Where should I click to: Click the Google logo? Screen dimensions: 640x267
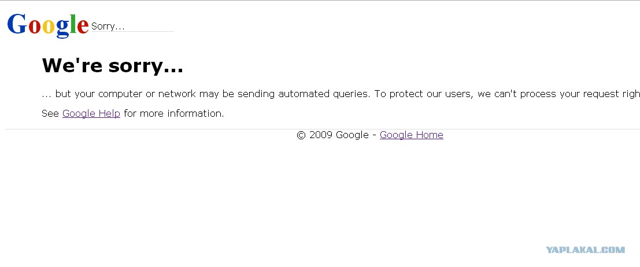pos(47,25)
